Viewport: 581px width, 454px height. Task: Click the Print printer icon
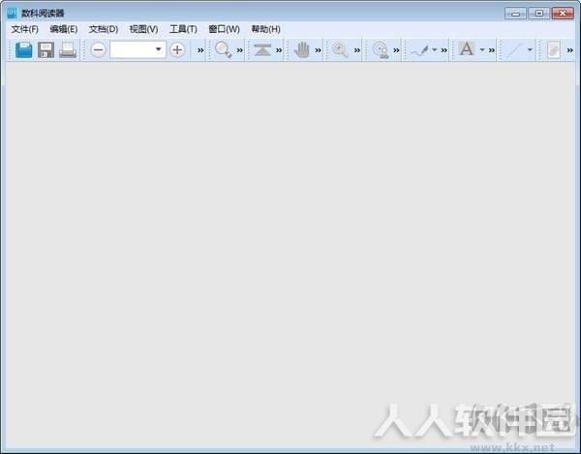(x=68, y=50)
